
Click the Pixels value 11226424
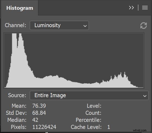(x=44, y=127)
